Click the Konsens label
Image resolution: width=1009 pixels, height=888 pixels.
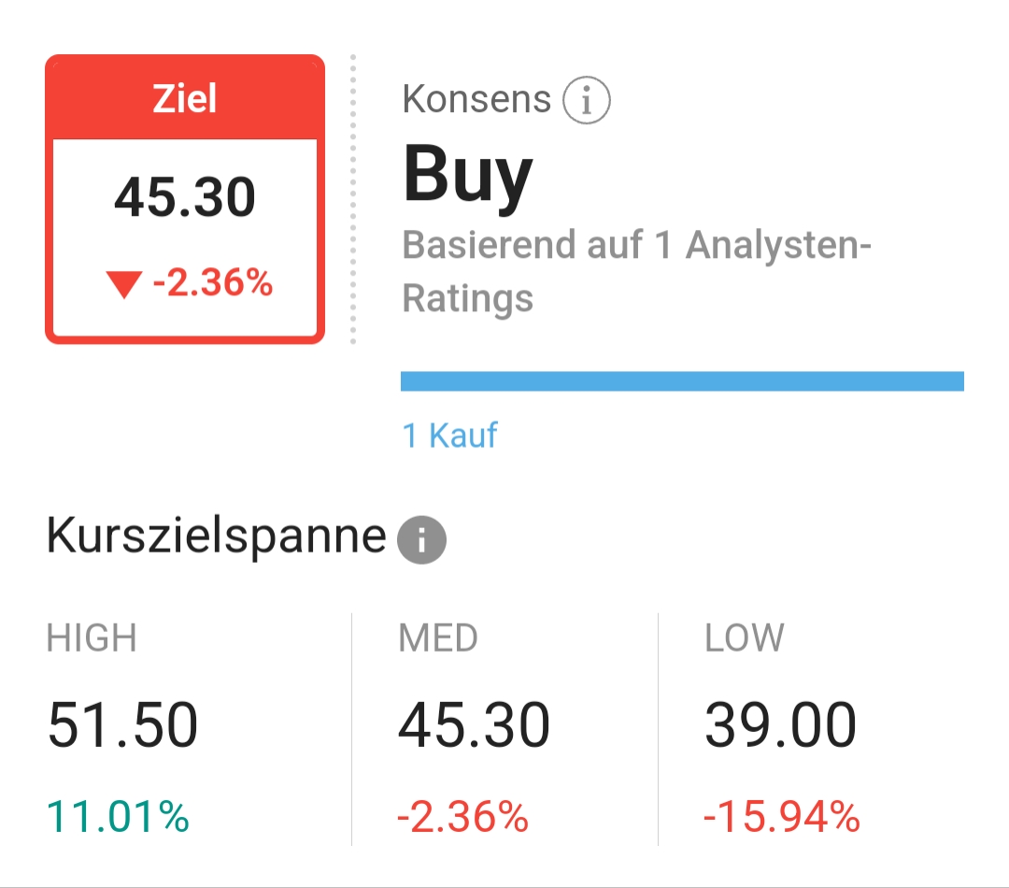(x=476, y=99)
